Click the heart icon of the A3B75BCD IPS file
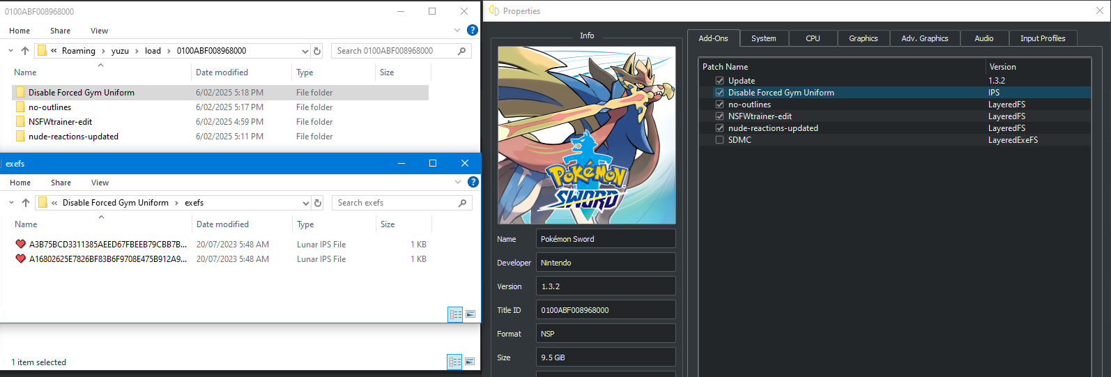Screen dimensions: 1111x377 (x=21, y=244)
